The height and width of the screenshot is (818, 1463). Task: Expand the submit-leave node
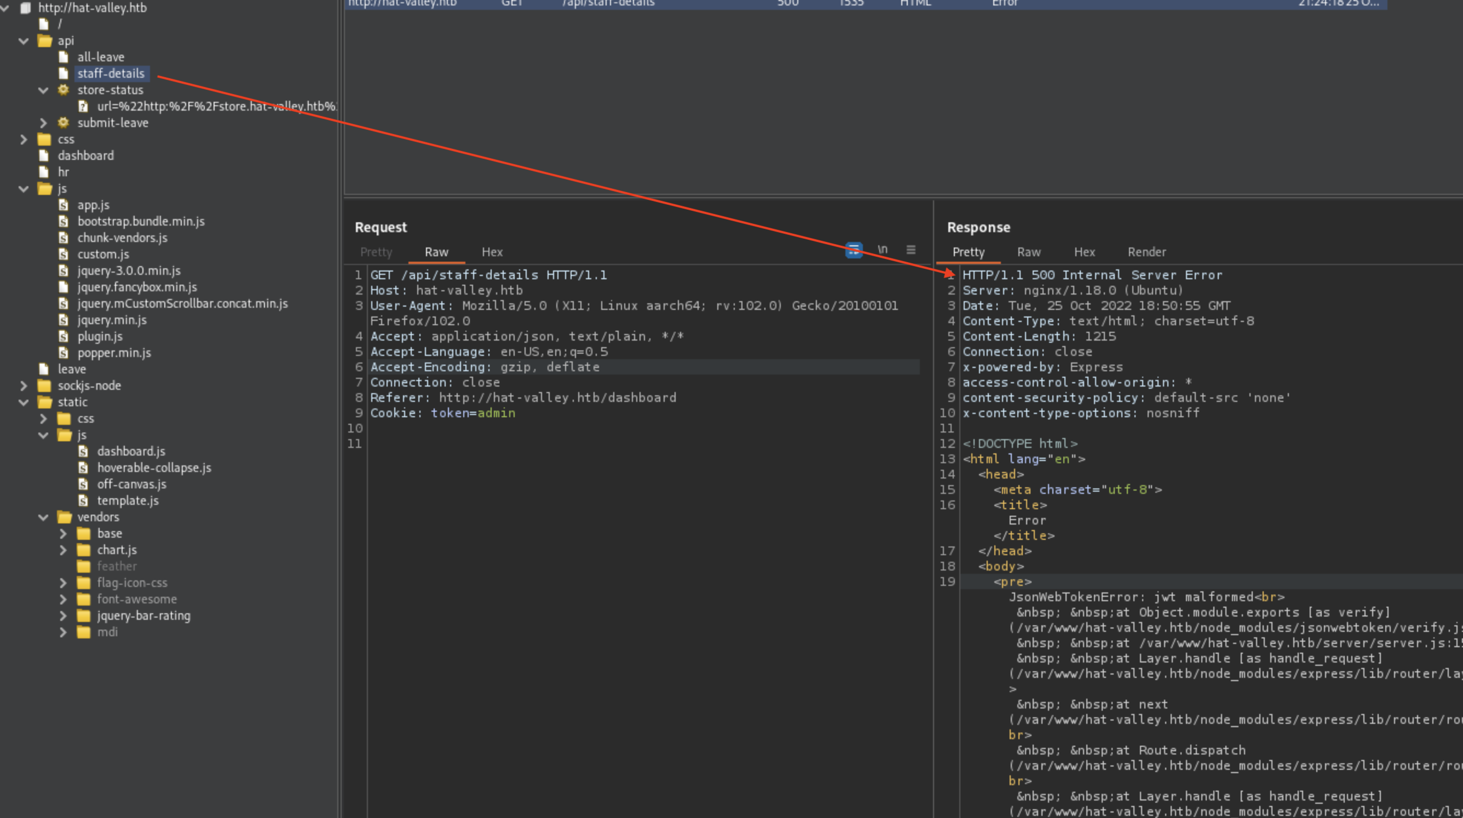(x=43, y=123)
